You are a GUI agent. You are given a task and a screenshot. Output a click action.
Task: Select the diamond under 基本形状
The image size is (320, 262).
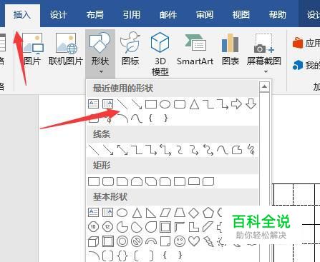tap(193, 213)
